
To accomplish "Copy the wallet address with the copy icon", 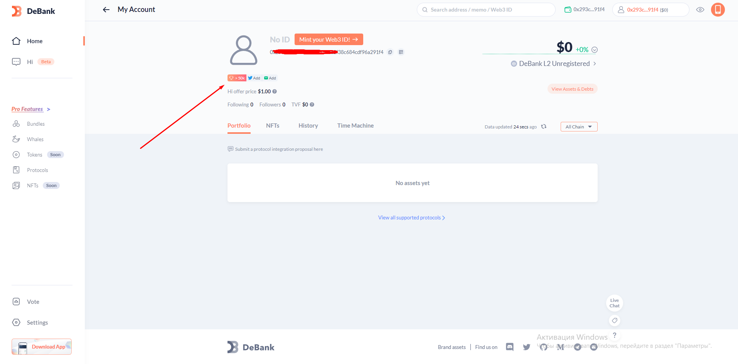I will pos(390,52).
